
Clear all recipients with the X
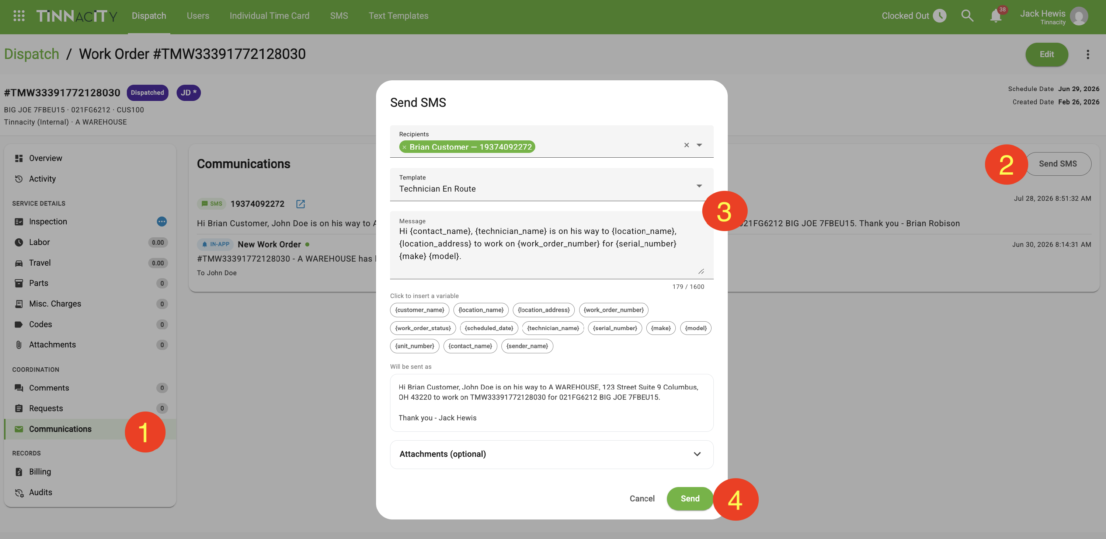coord(686,145)
